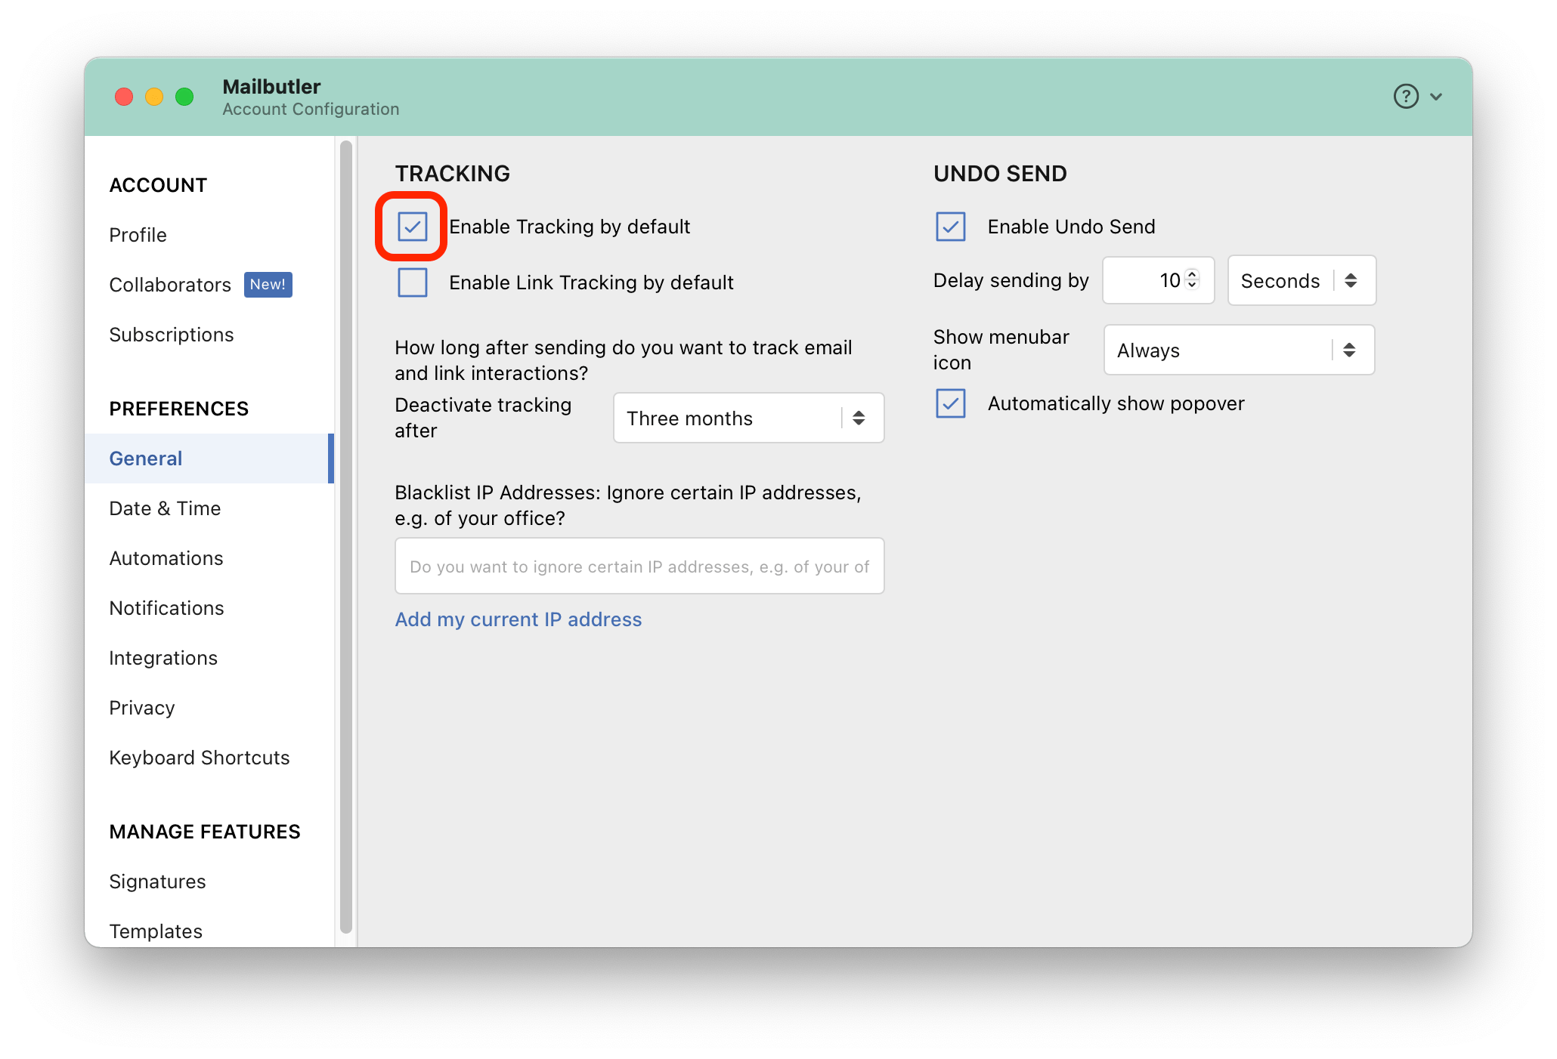This screenshot has height=1059, width=1557.
Task: Uncheck Enable Undo Send checkbox
Action: coord(951,227)
